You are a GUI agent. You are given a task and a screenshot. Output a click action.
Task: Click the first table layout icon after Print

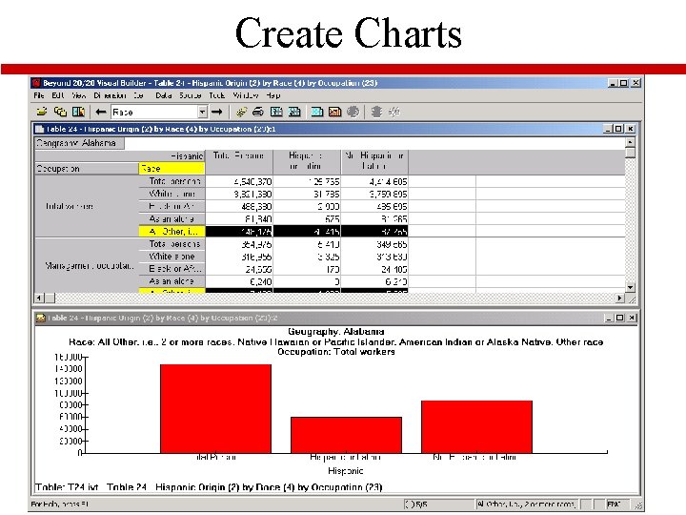tap(276, 112)
